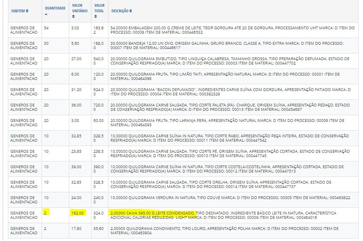Viewport: 363px width, 241px height.
Task: Select the VERDURA TIPO COUVE description row
Action: click(230, 197)
